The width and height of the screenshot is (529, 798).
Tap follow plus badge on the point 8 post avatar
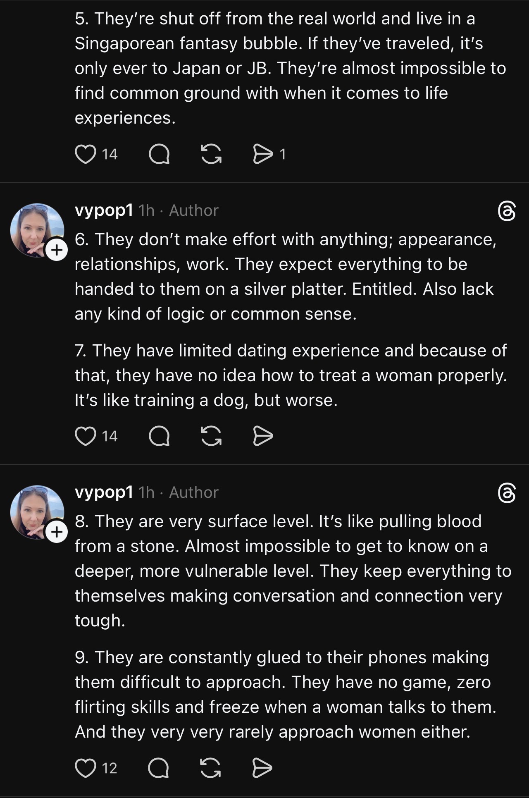(x=57, y=532)
